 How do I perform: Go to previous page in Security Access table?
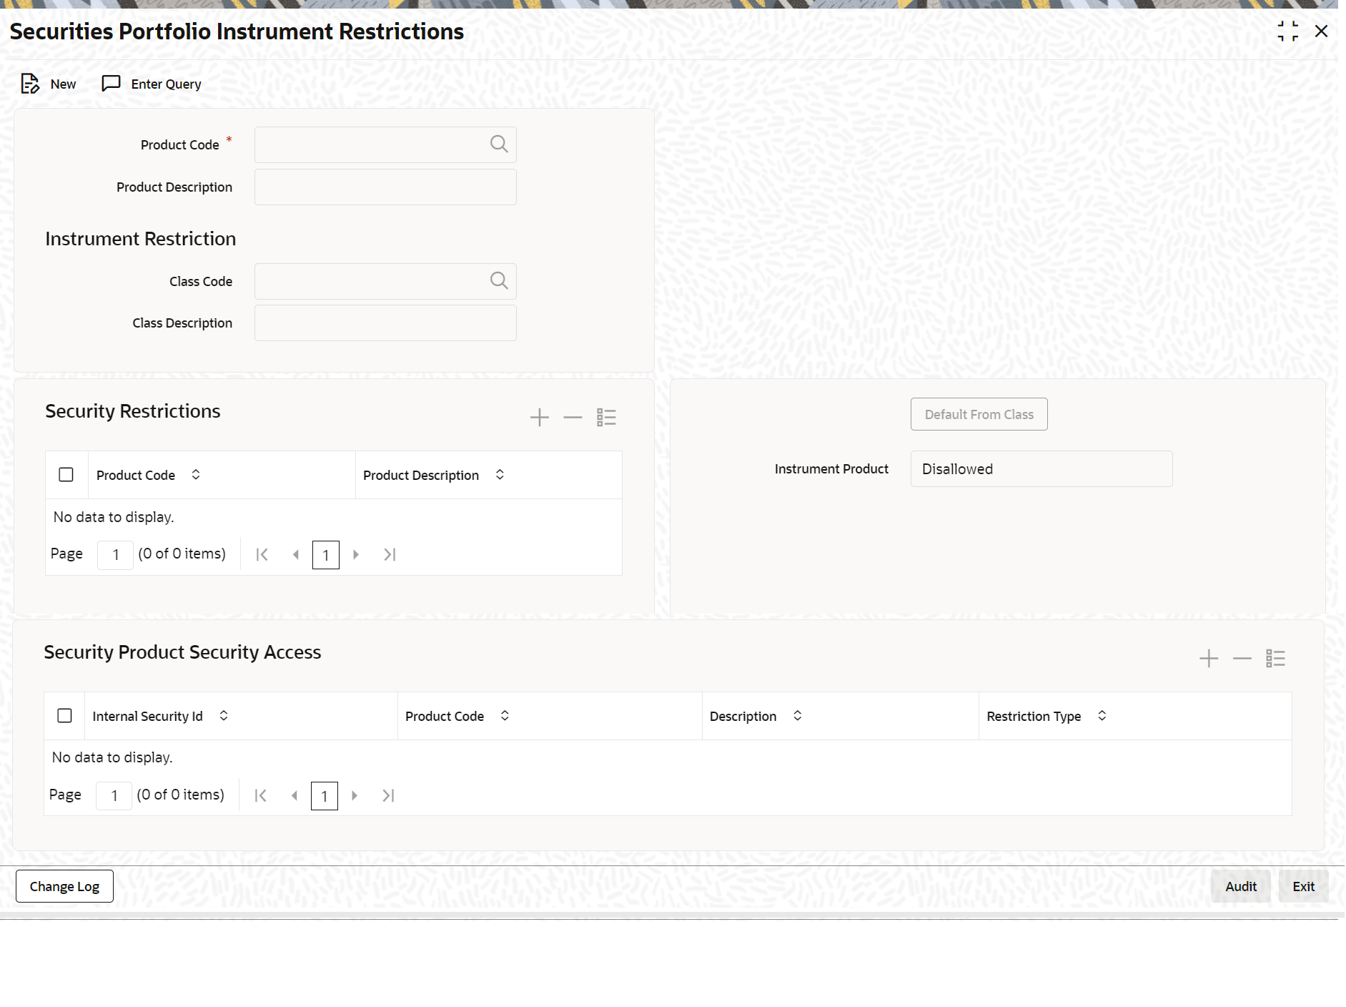pos(295,795)
